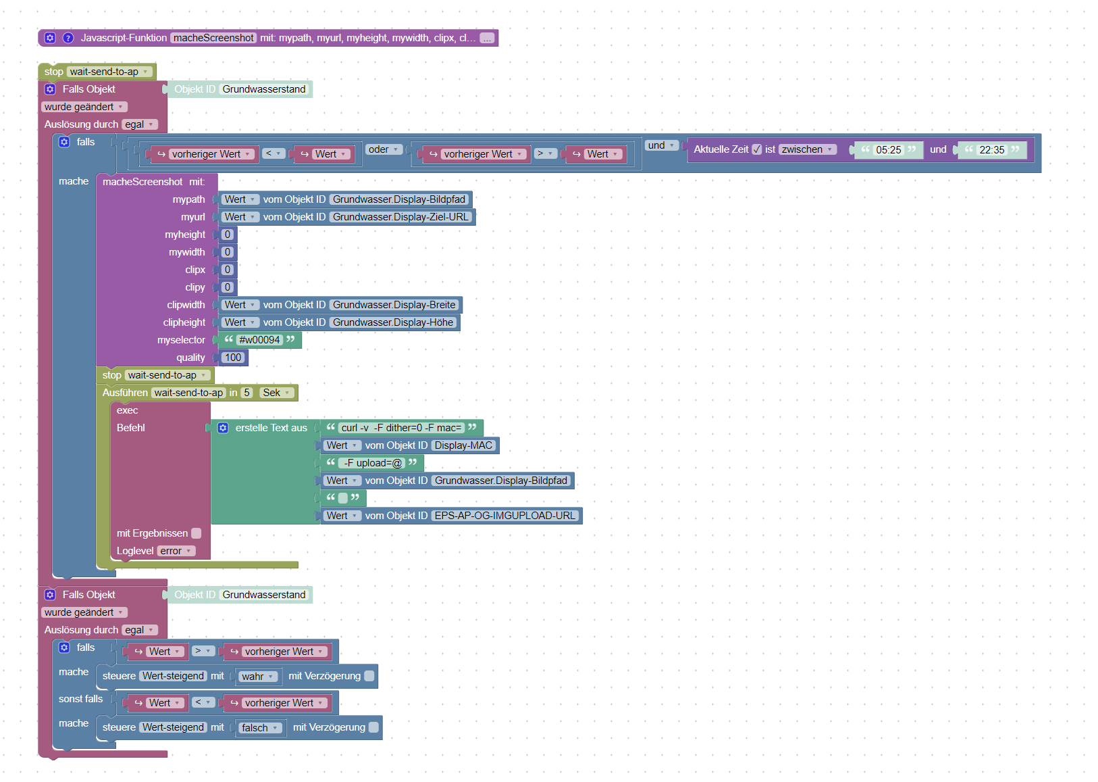Viewport: 1098px width, 782px height.
Task: Open the oder logic operator dropdown
Action: click(x=384, y=149)
